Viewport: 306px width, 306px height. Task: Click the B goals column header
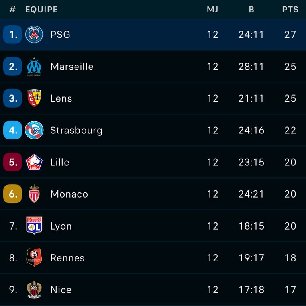[251, 10]
